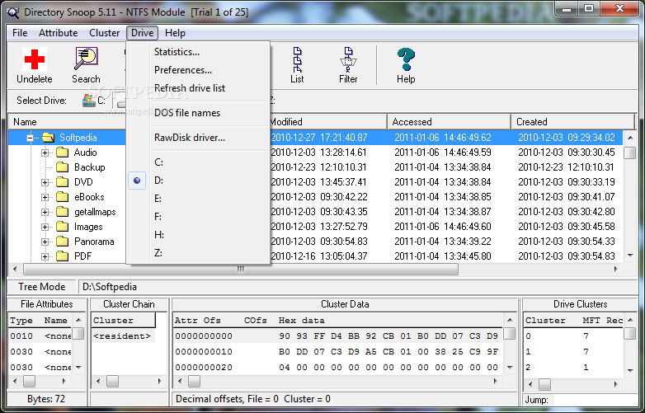The width and height of the screenshot is (645, 413).
Task: Open Help question mark toolbar icon
Action: pos(406,59)
